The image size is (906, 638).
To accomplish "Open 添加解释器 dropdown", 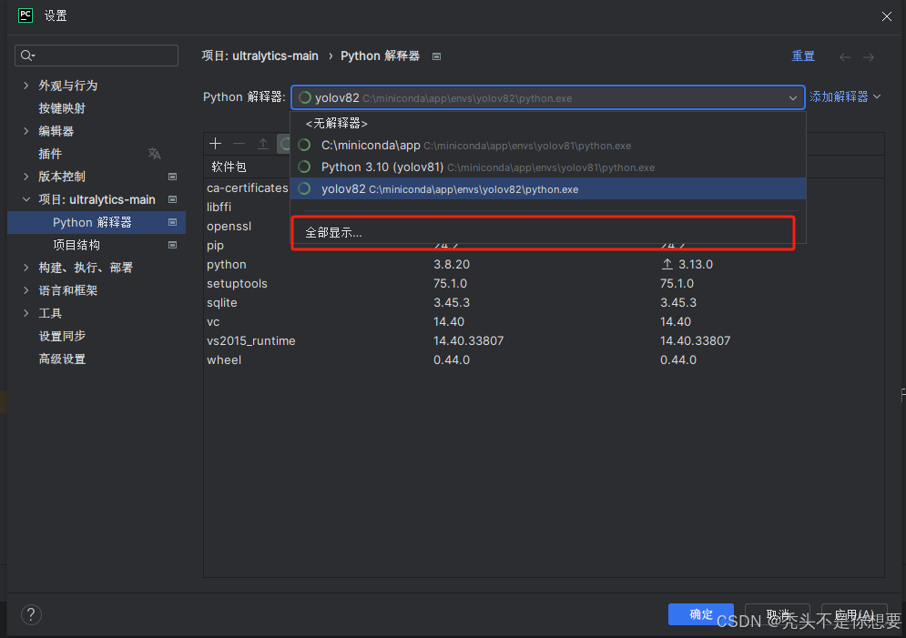I will [x=845, y=97].
